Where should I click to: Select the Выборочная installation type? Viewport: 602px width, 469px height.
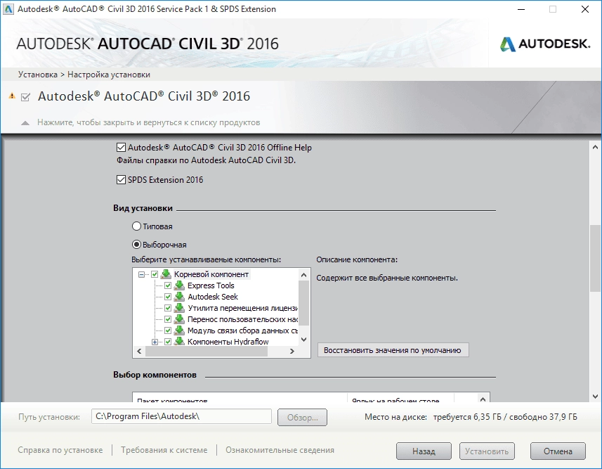click(136, 244)
